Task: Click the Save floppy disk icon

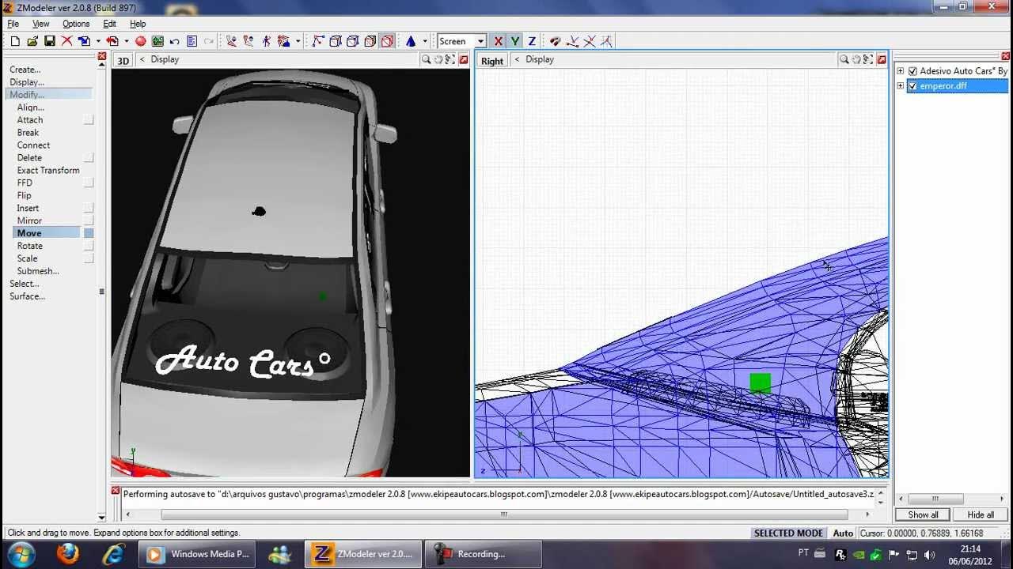Action: (49, 41)
